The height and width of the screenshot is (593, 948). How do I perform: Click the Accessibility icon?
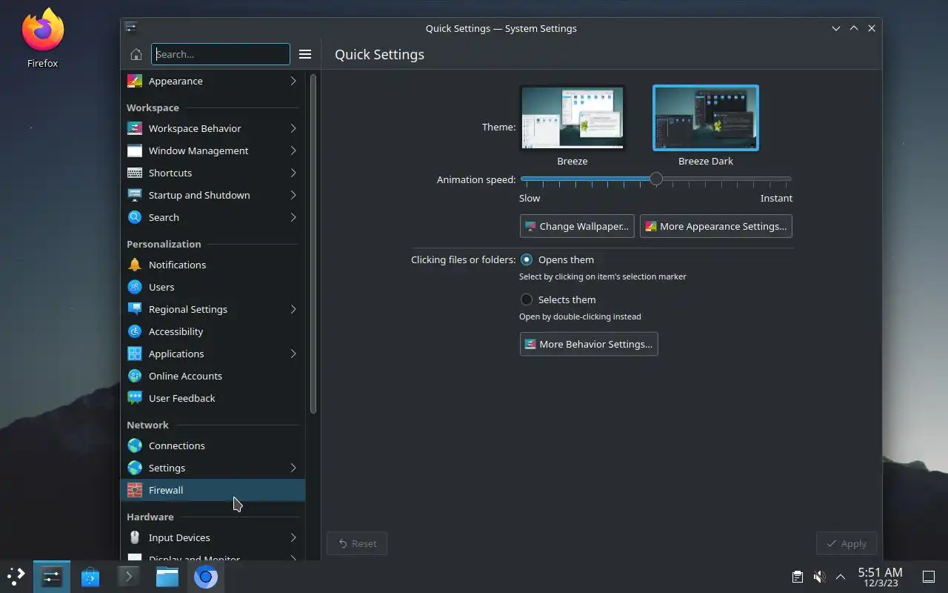(135, 331)
